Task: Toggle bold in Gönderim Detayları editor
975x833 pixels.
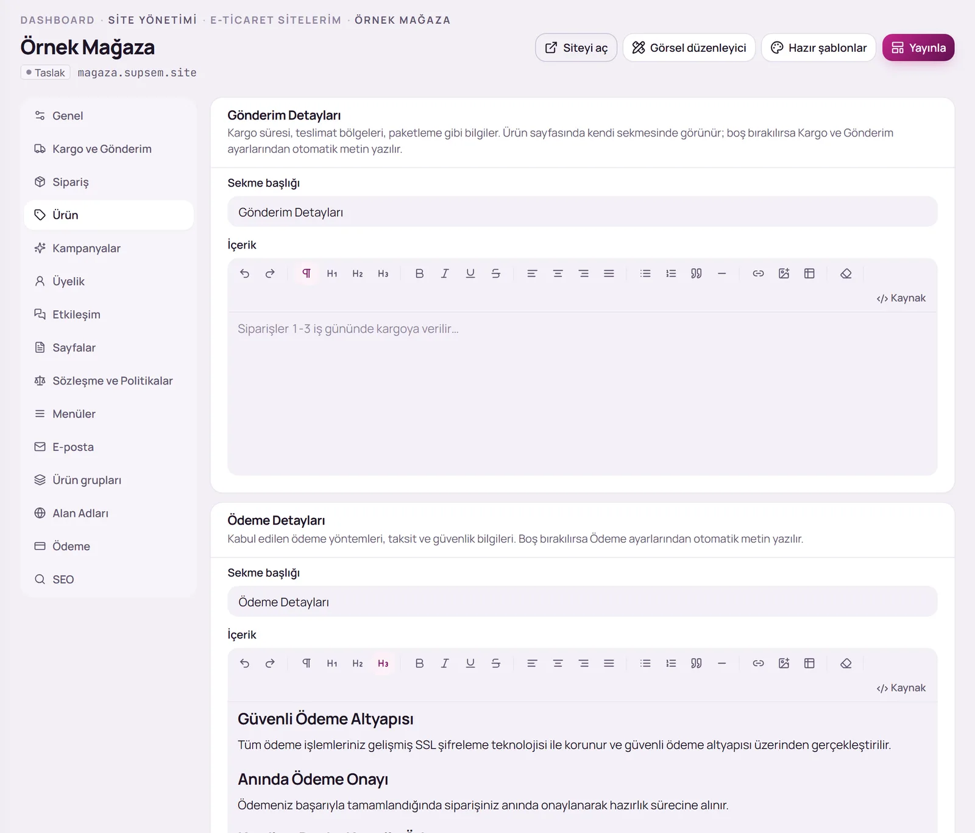Action: coord(419,274)
